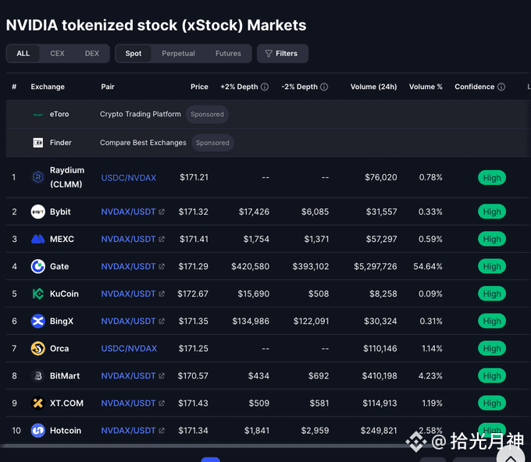The width and height of the screenshot is (531, 462).
Task: Switch to the CEX tab
Action: (57, 54)
